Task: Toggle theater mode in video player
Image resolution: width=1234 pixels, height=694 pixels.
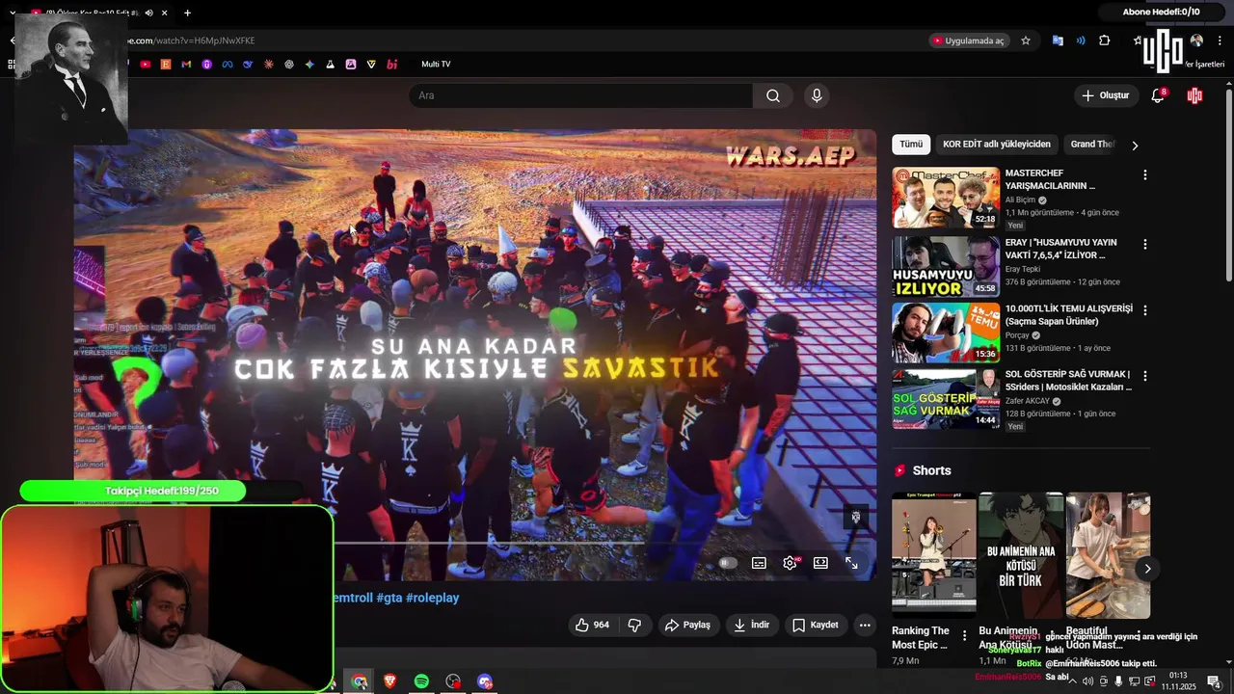Action: click(820, 563)
